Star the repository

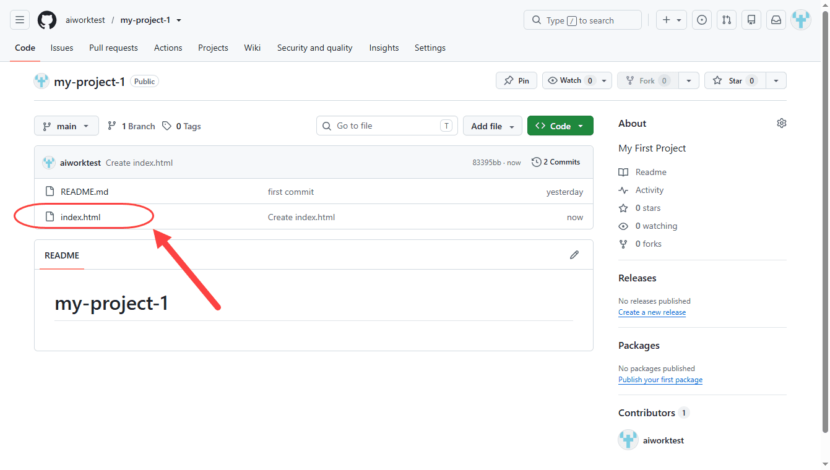[x=735, y=80]
